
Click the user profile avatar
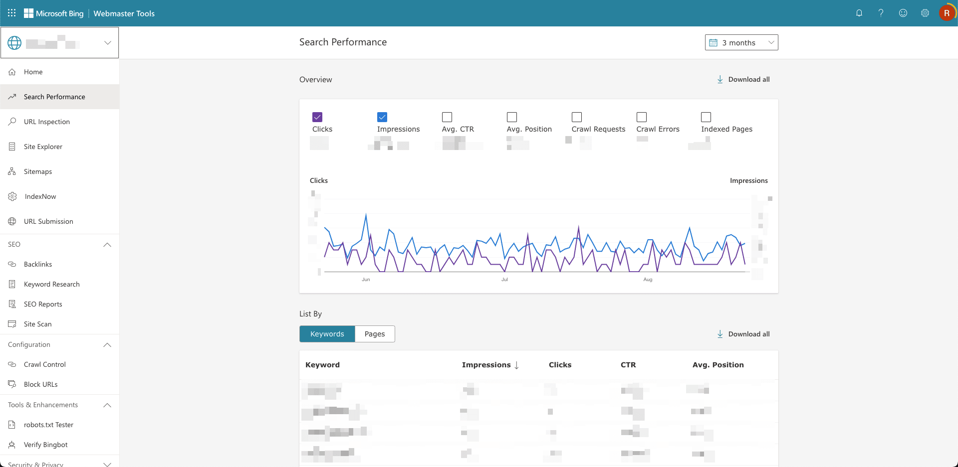point(946,13)
